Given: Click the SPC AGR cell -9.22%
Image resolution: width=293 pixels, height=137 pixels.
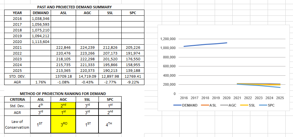Looking at the screenshot, I should (133, 82).
